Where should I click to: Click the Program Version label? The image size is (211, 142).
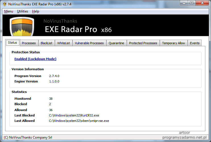coord(28,76)
